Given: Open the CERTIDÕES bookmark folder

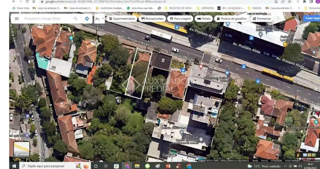Looking at the screenshot, I should point(205,8).
